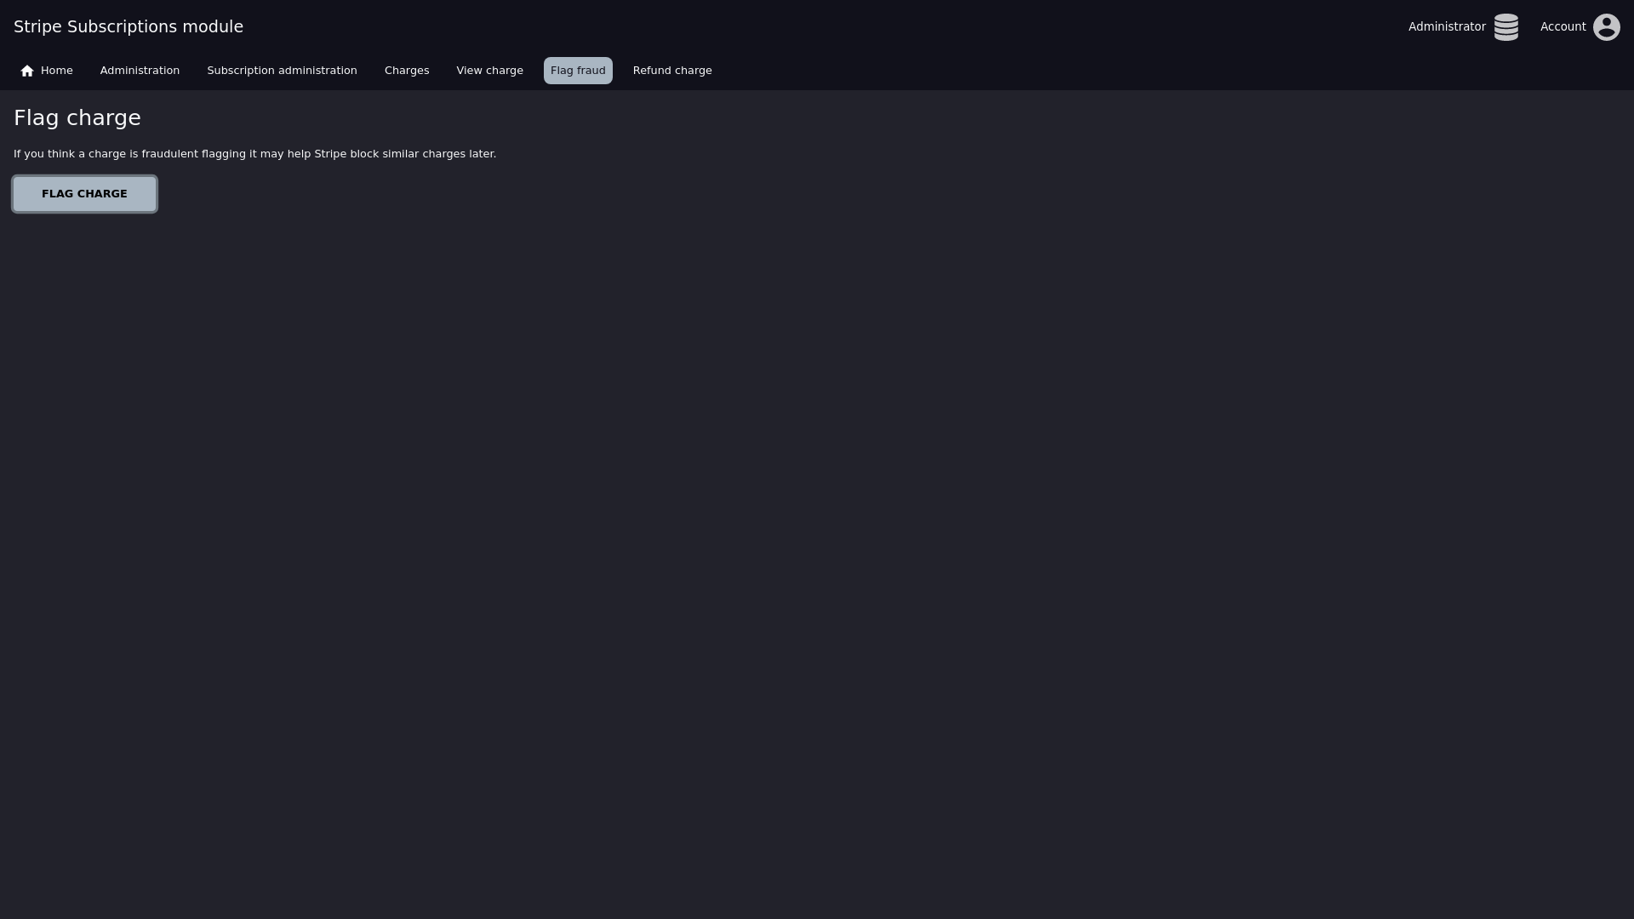This screenshot has width=1634, height=919.
Task: Switch to the Refund charge tab
Action: tap(672, 71)
